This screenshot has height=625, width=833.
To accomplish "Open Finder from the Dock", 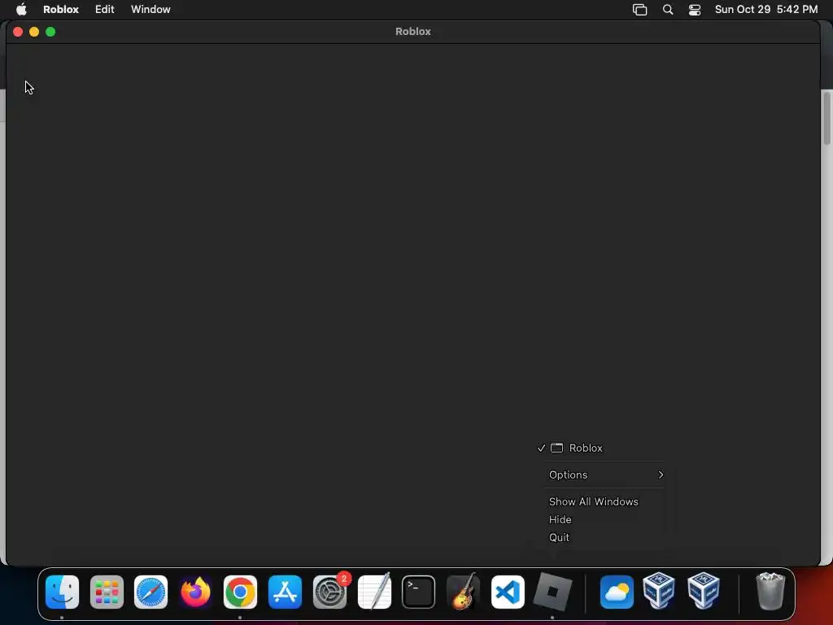I will (62, 592).
